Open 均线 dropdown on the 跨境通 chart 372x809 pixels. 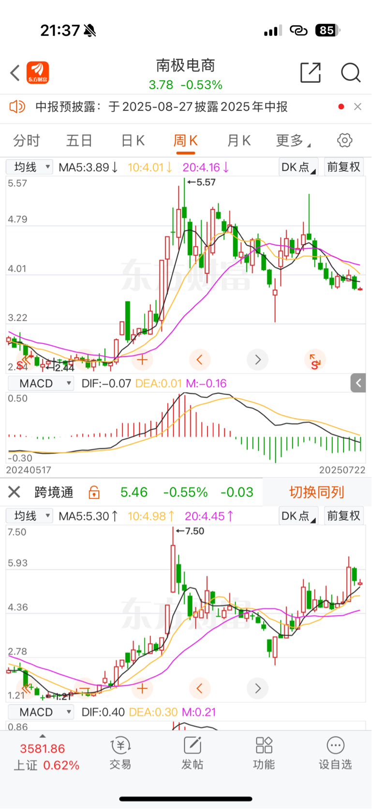29,516
